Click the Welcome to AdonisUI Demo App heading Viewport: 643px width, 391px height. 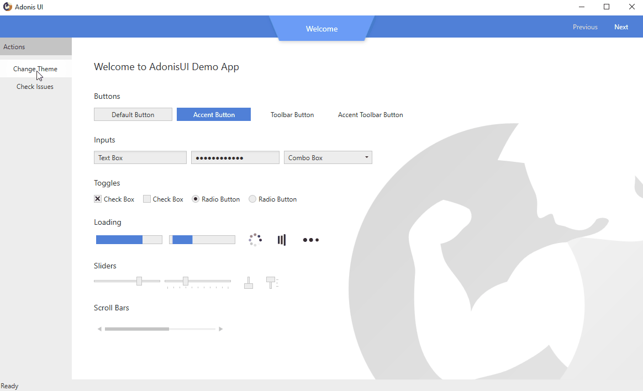click(x=166, y=67)
